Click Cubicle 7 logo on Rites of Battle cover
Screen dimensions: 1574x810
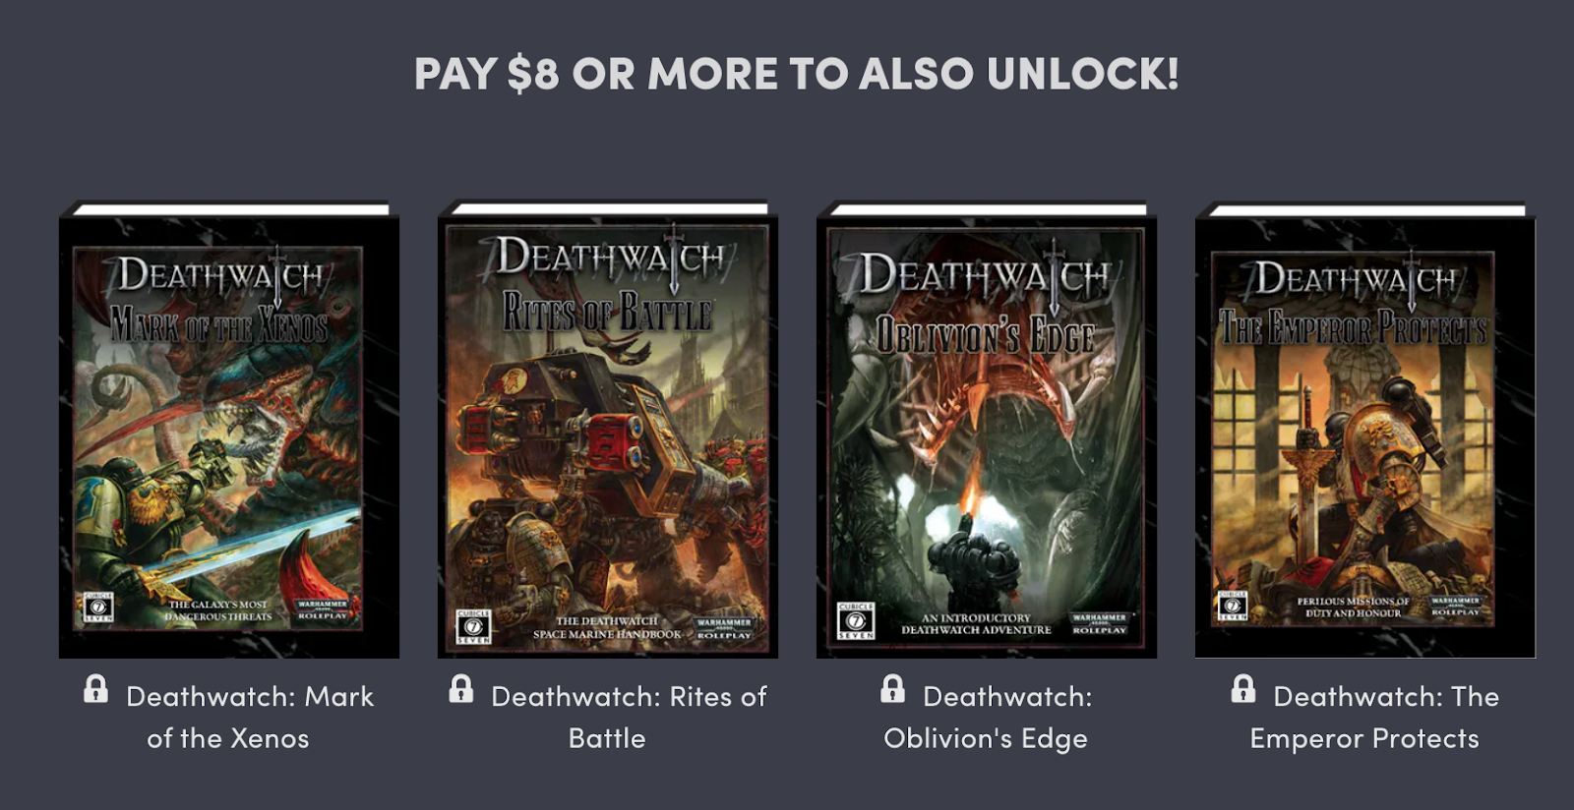click(473, 626)
